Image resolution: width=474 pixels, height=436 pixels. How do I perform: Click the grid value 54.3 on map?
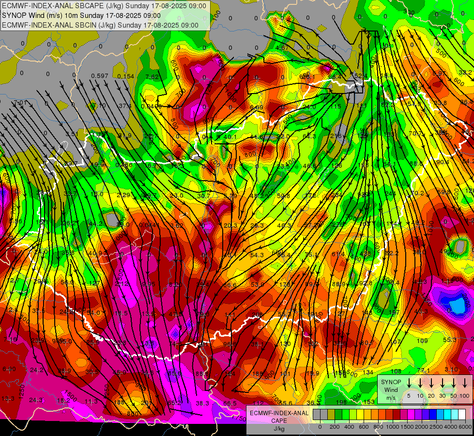click(257, 255)
